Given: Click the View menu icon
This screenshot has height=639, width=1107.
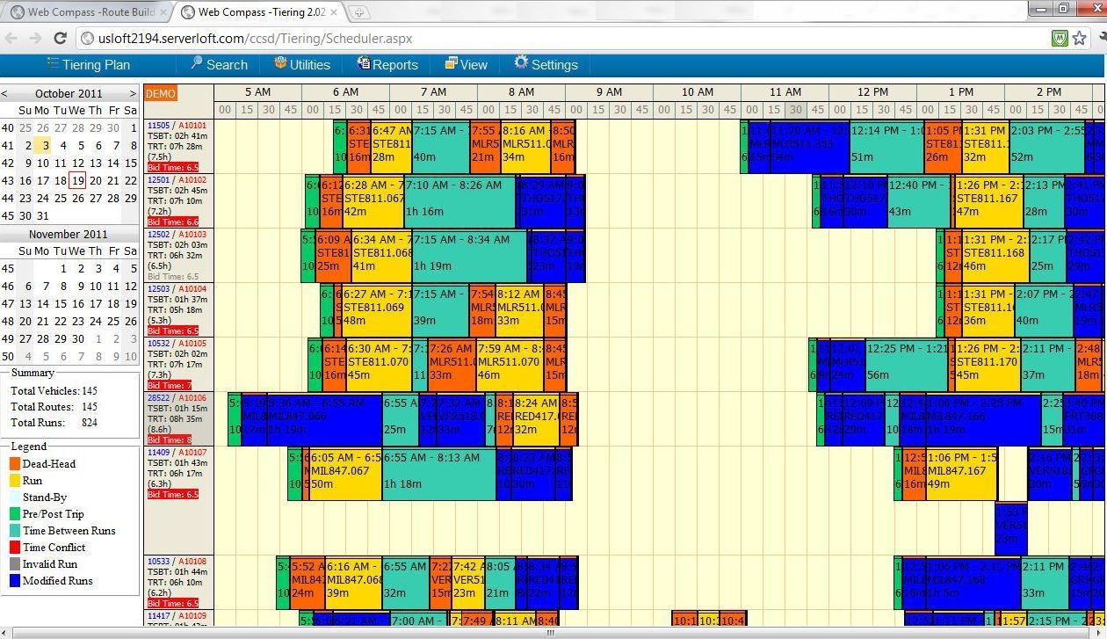Looking at the screenshot, I should coord(451,63).
